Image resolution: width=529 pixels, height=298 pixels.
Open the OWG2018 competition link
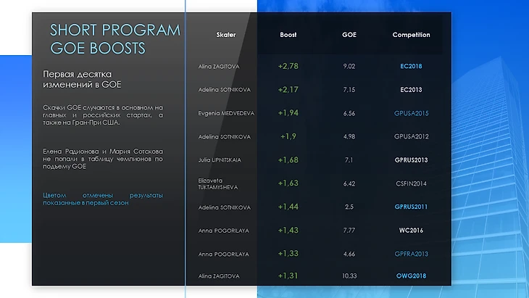(x=411, y=276)
